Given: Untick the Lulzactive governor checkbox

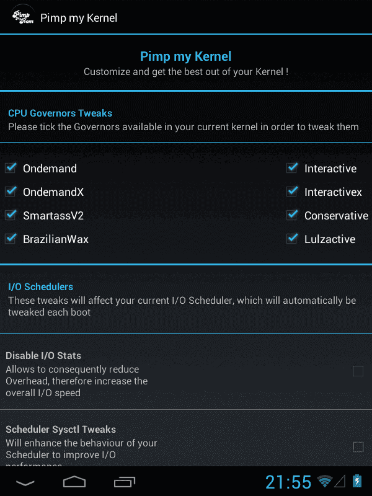Looking at the screenshot, I should tap(292, 238).
